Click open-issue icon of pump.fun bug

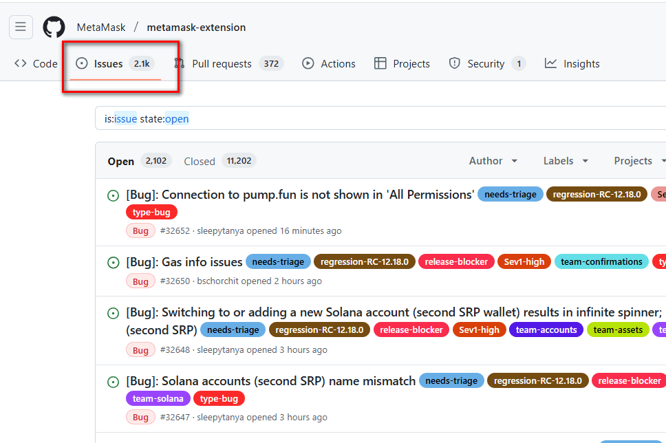(x=113, y=195)
